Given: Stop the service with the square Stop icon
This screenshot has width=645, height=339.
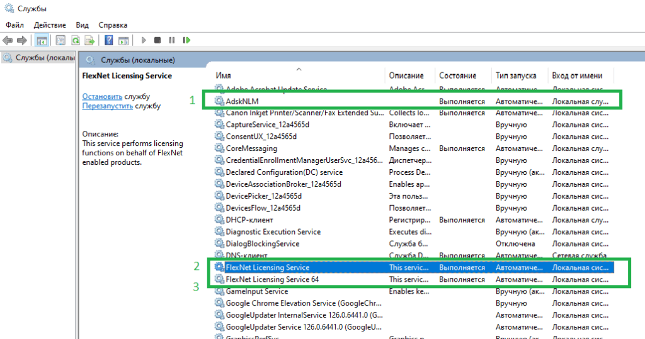Looking at the screenshot, I should coord(158,40).
